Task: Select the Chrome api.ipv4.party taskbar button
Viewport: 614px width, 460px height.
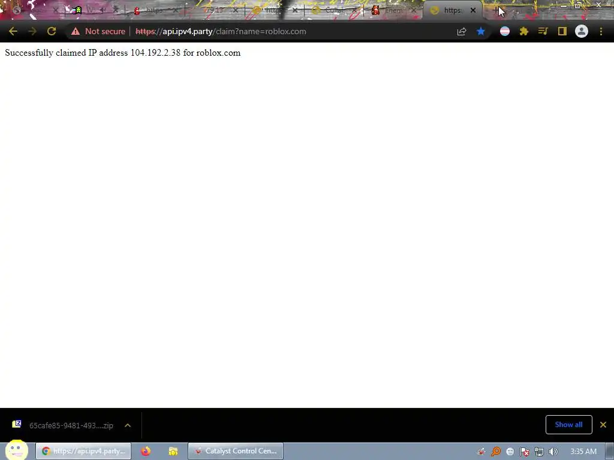Action: coord(83,451)
